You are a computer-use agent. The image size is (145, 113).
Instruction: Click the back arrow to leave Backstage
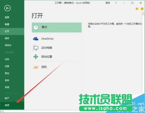tap(7, 8)
